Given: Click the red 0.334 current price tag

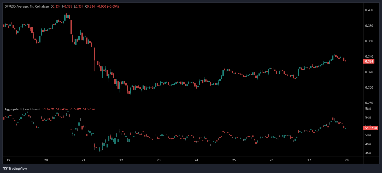Looking at the screenshot, I should click(369, 61).
